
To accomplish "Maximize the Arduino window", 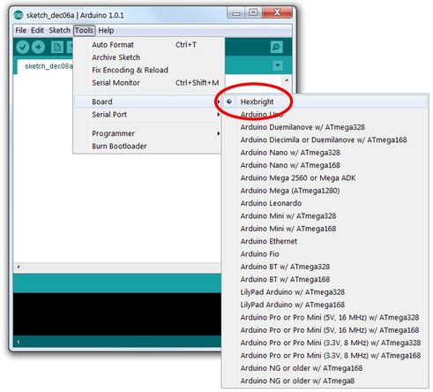I will (x=253, y=12).
